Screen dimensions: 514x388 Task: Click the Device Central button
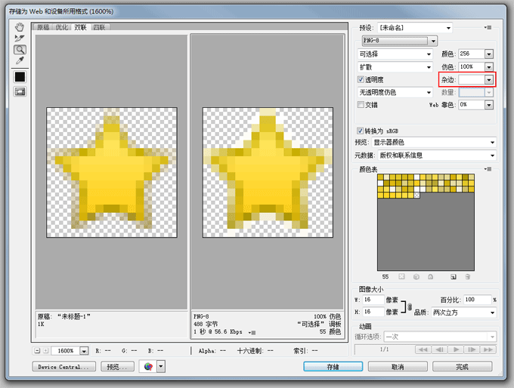tap(64, 366)
